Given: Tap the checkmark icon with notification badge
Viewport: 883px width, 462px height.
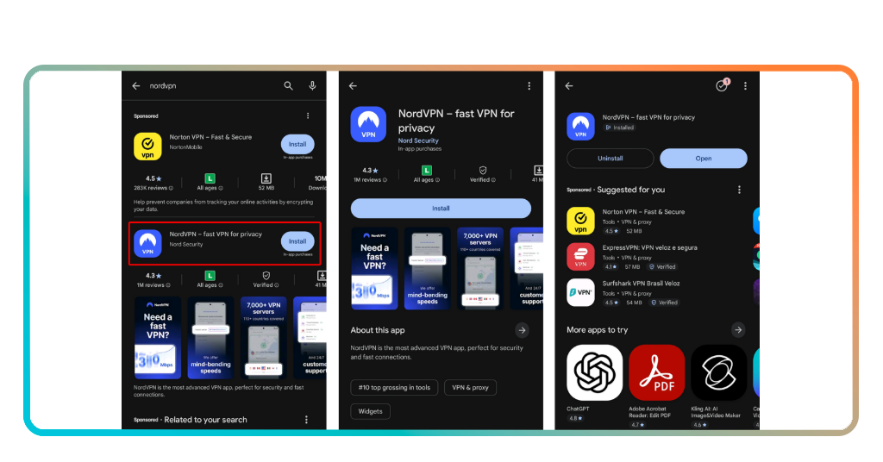Looking at the screenshot, I should [723, 85].
